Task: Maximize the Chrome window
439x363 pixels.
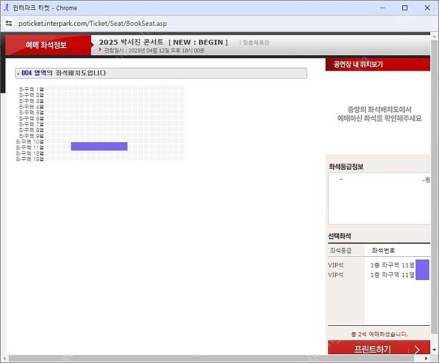Action: [404, 8]
